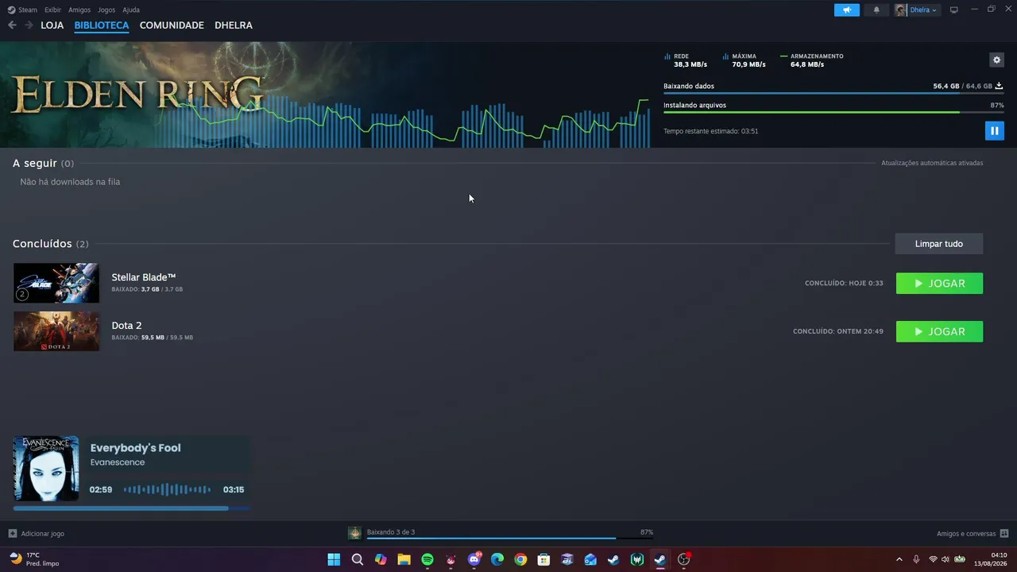Seek on the Everybody's Fool progress bar

(131, 508)
